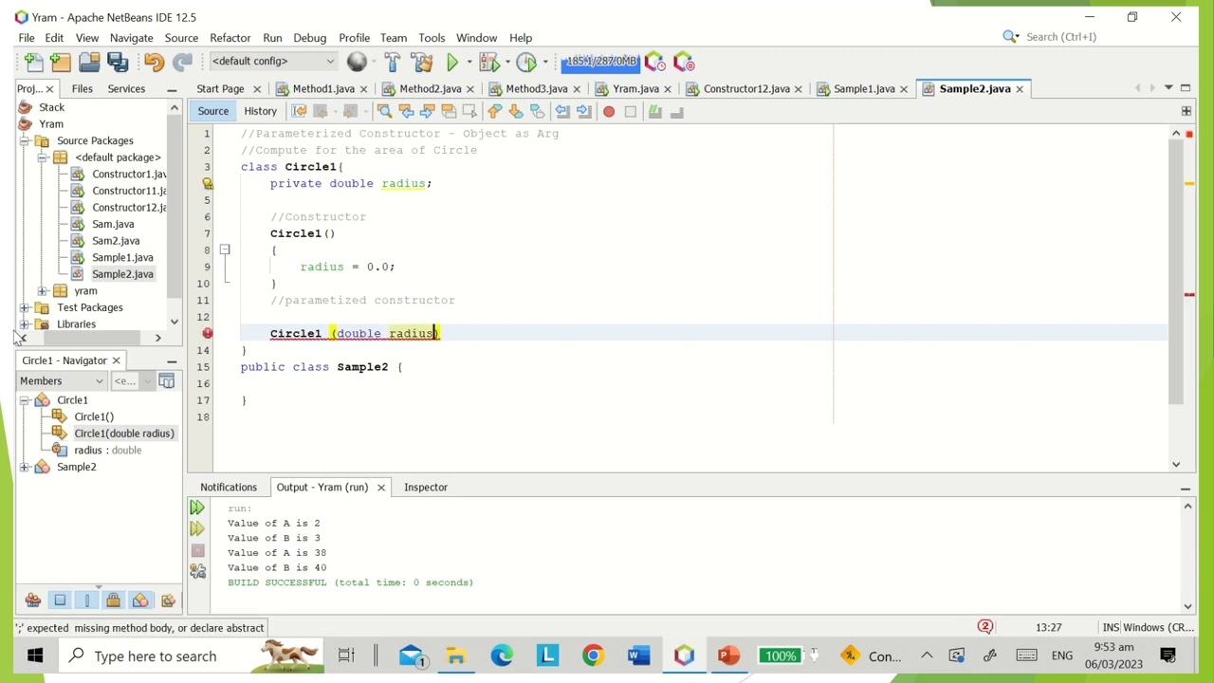Click the Source view button
The image size is (1214, 683).
click(x=212, y=111)
